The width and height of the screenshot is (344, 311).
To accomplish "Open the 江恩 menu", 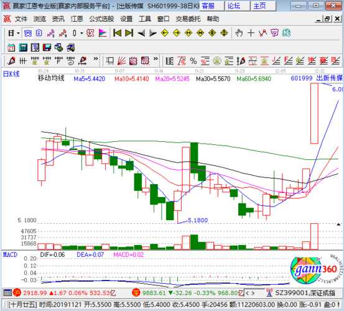I will click(x=77, y=19).
